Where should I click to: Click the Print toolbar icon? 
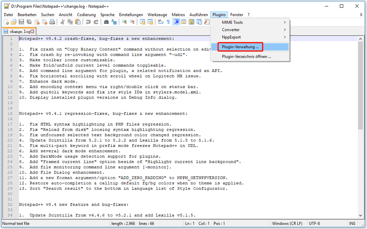pos(52,22)
